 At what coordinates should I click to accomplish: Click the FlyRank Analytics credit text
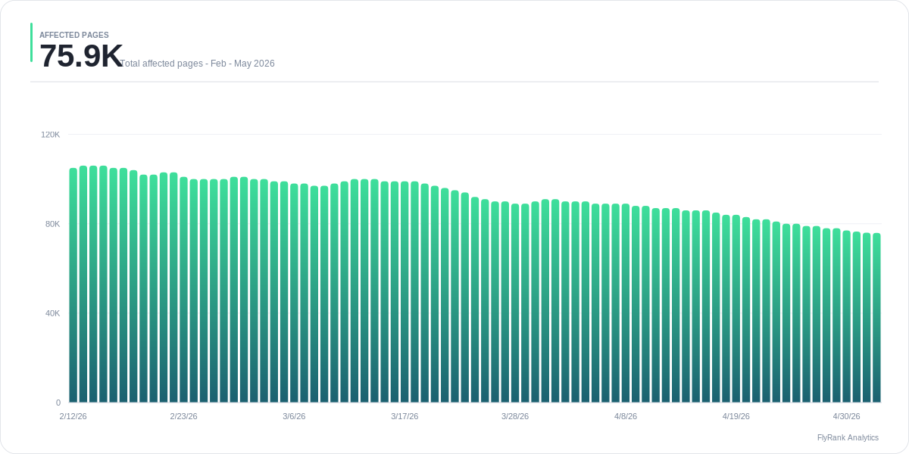848,438
